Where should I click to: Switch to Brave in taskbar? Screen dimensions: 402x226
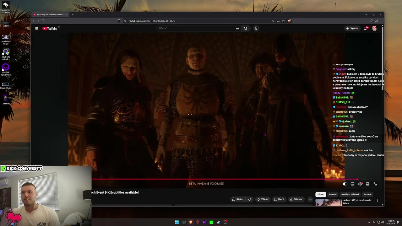(x=191, y=222)
